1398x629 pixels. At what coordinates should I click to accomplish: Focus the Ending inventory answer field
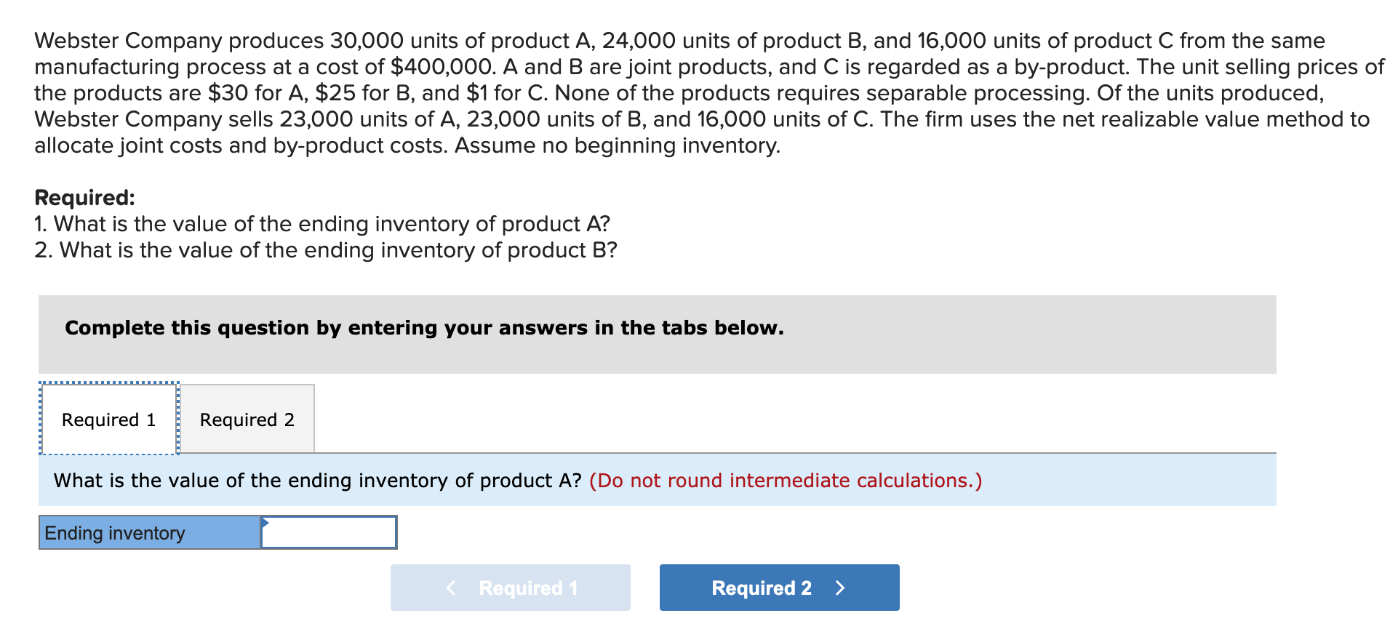(329, 532)
